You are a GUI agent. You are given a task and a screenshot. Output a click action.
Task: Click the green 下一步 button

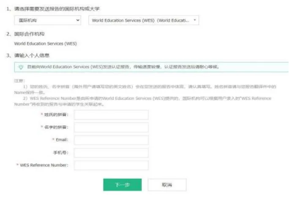coord(123,185)
